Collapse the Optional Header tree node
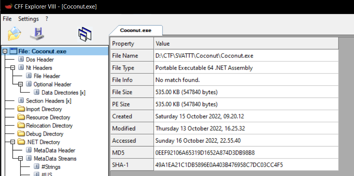The image size is (354, 176). coord(21,84)
